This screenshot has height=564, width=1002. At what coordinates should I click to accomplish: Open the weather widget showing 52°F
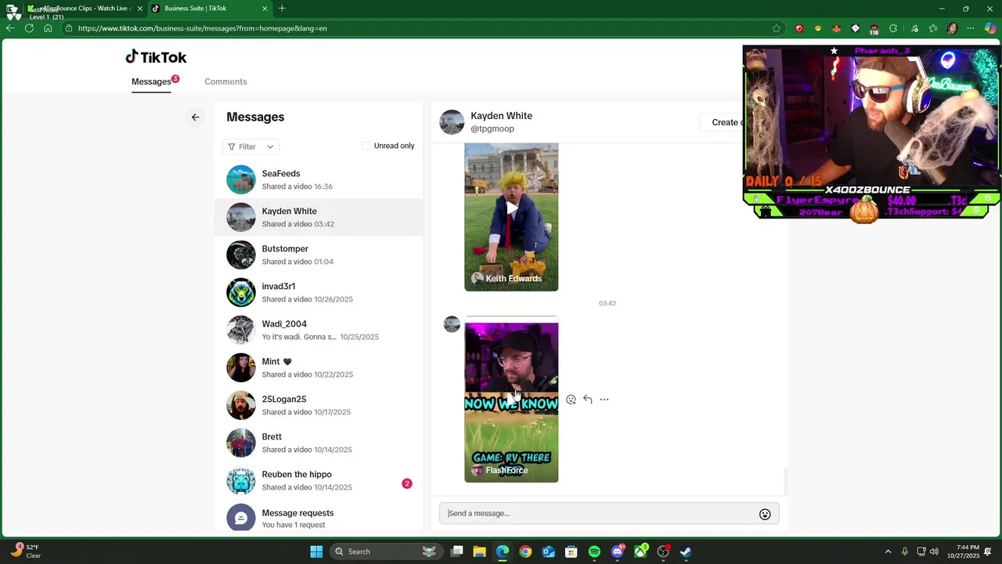tap(25, 551)
